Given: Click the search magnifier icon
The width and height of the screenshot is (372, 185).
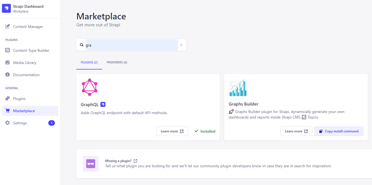Looking at the screenshot, I should click(x=82, y=45).
